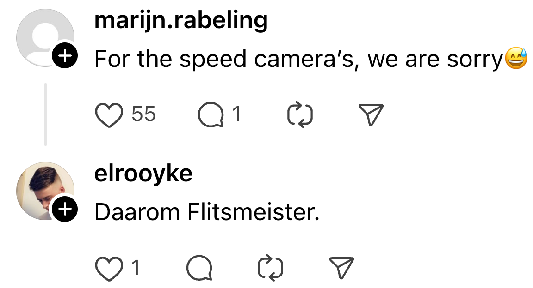Repost marijn.rabeling's comment
The height and width of the screenshot is (288, 533).
coord(300,115)
